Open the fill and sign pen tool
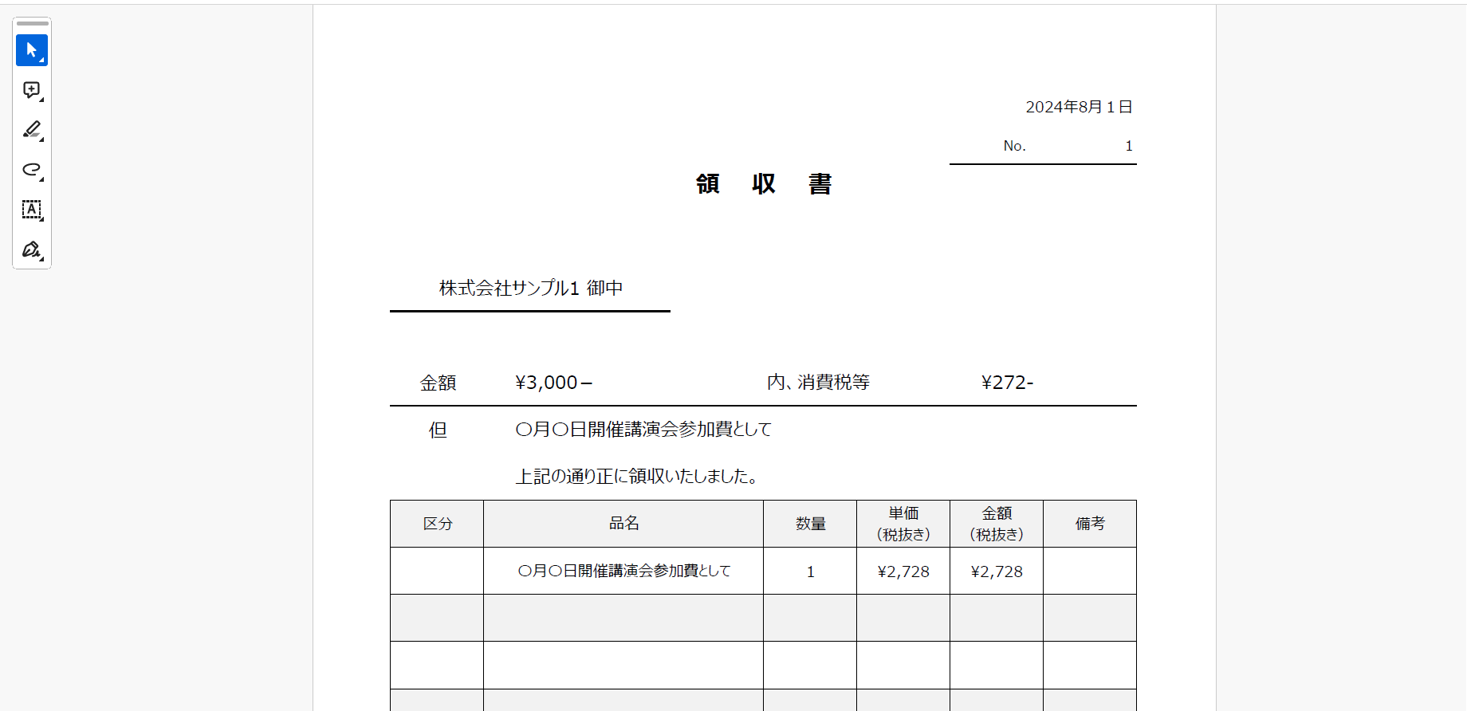Image resolution: width=1467 pixels, height=711 pixels. (x=32, y=249)
